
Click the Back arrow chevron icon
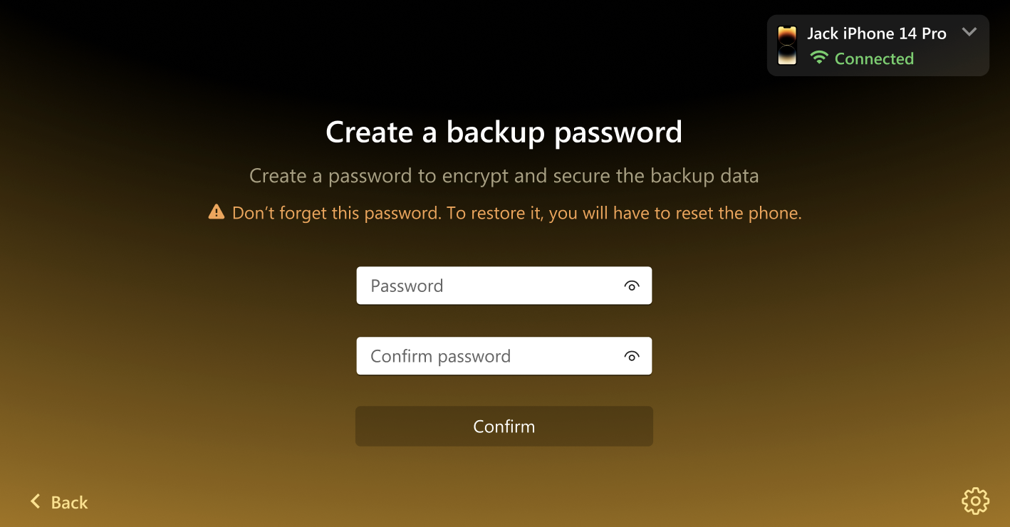tap(35, 501)
